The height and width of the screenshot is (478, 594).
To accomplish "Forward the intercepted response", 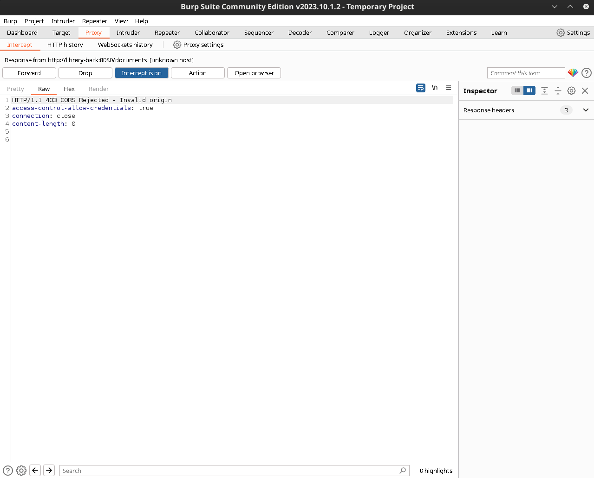I will pyautogui.click(x=29, y=73).
